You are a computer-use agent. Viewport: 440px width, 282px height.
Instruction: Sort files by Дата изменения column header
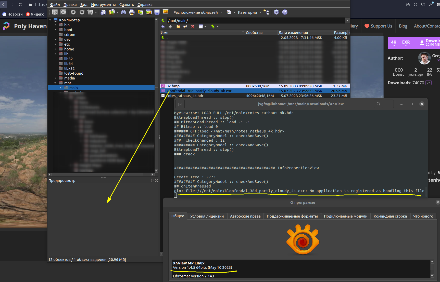tap(293, 33)
